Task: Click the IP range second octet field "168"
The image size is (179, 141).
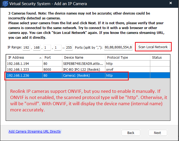Action: (x=37, y=48)
